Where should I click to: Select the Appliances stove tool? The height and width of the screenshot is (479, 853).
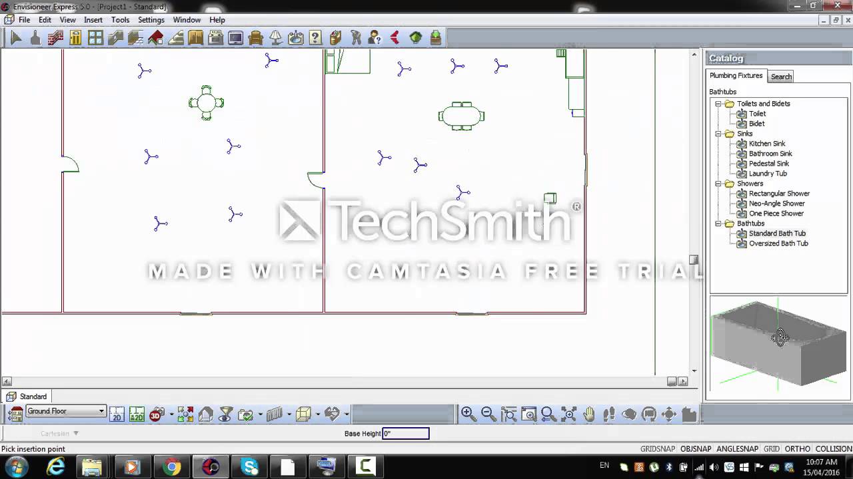coord(215,38)
